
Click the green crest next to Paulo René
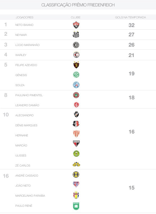pos(76,206)
